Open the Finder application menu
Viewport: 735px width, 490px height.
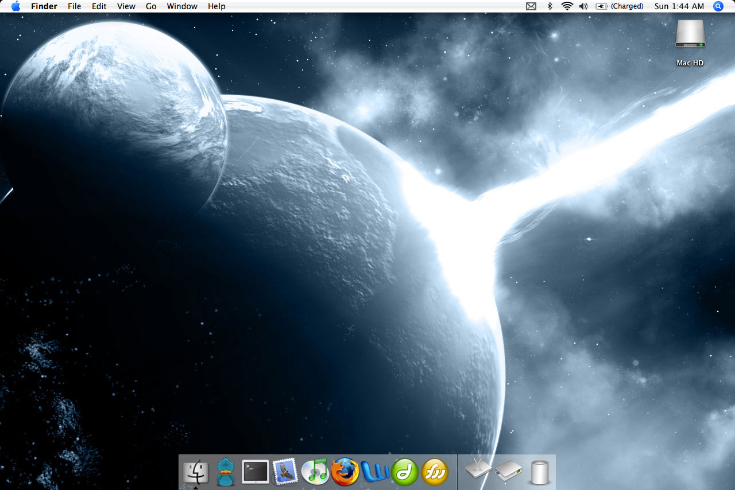[44, 6]
